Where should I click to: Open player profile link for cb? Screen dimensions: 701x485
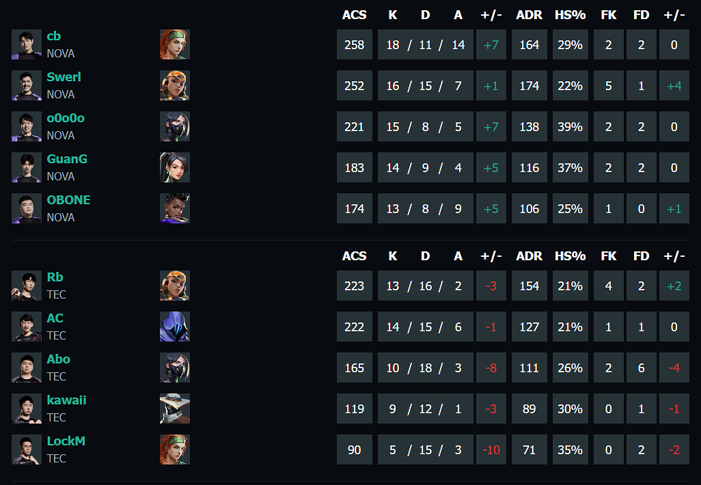tap(54, 36)
